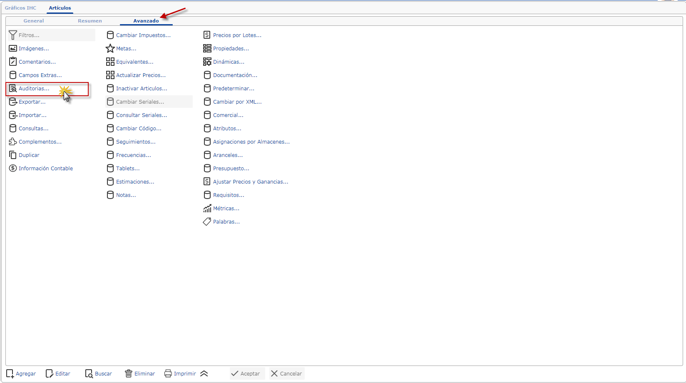686x383 pixels.
Task: Click Imprimir in the bottom toolbar
Action: [180, 374]
